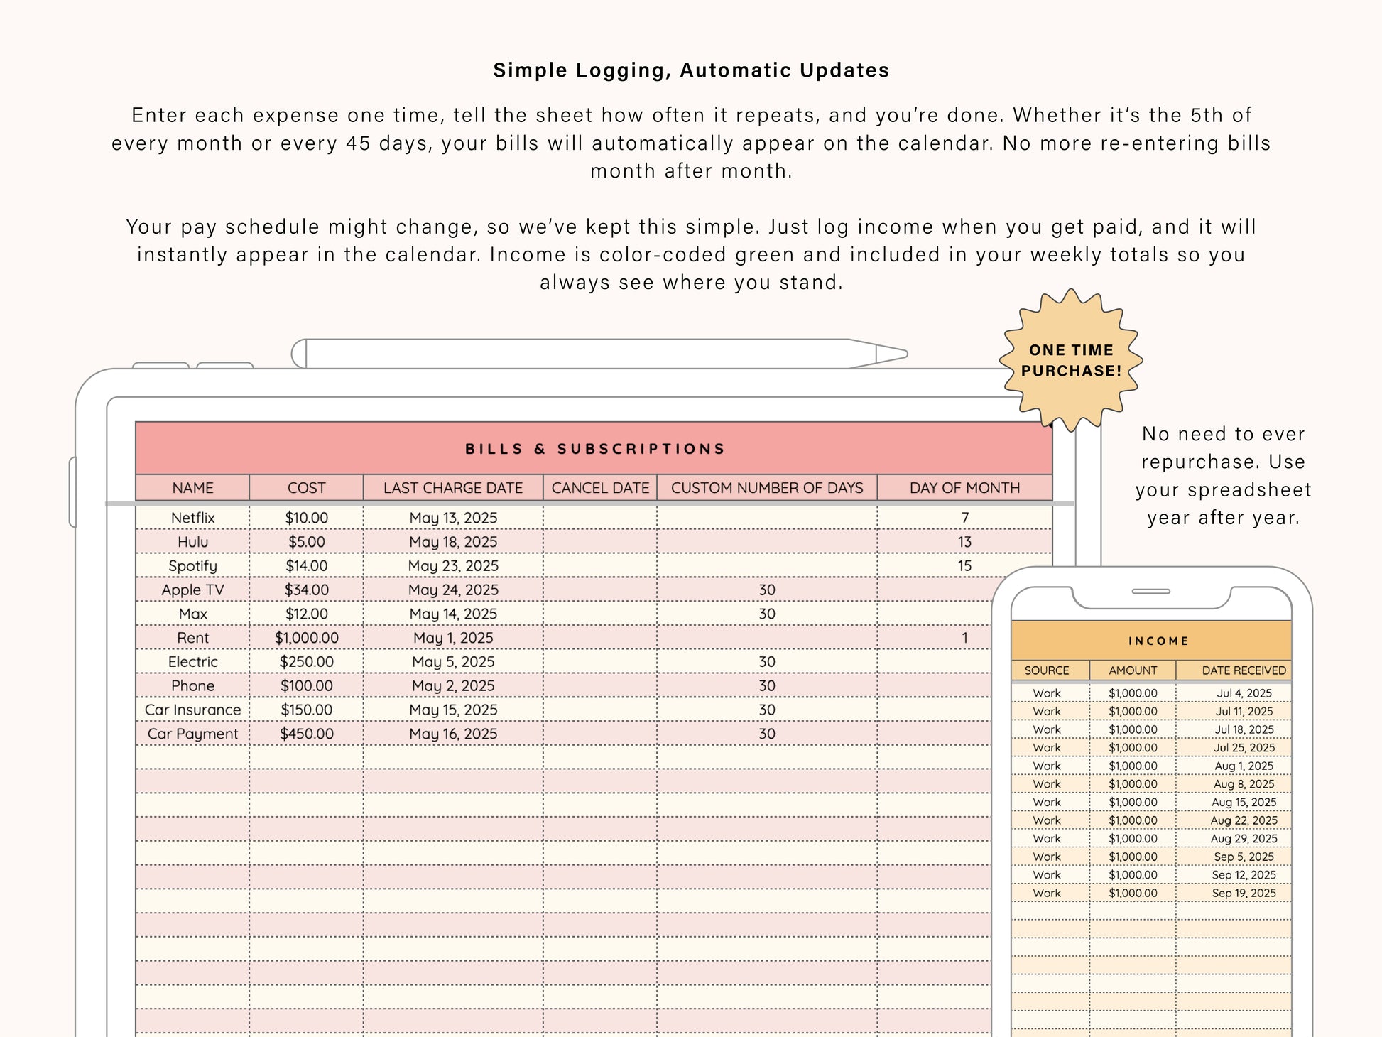Select the Aug 8, 2025 income date

click(x=1234, y=784)
